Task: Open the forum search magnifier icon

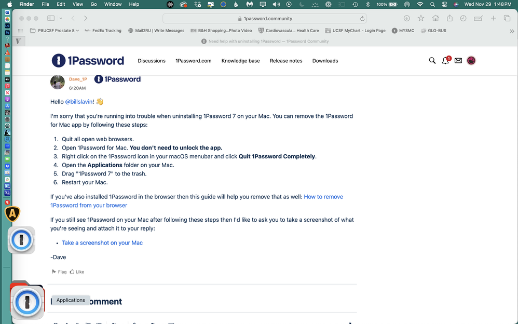Action: tap(432, 61)
